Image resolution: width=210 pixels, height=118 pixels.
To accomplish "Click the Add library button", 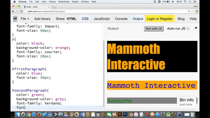I will (x=42, y=19).
